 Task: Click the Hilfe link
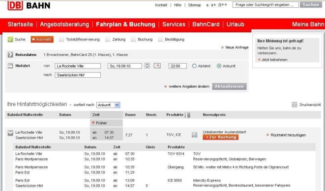(177, 5)
